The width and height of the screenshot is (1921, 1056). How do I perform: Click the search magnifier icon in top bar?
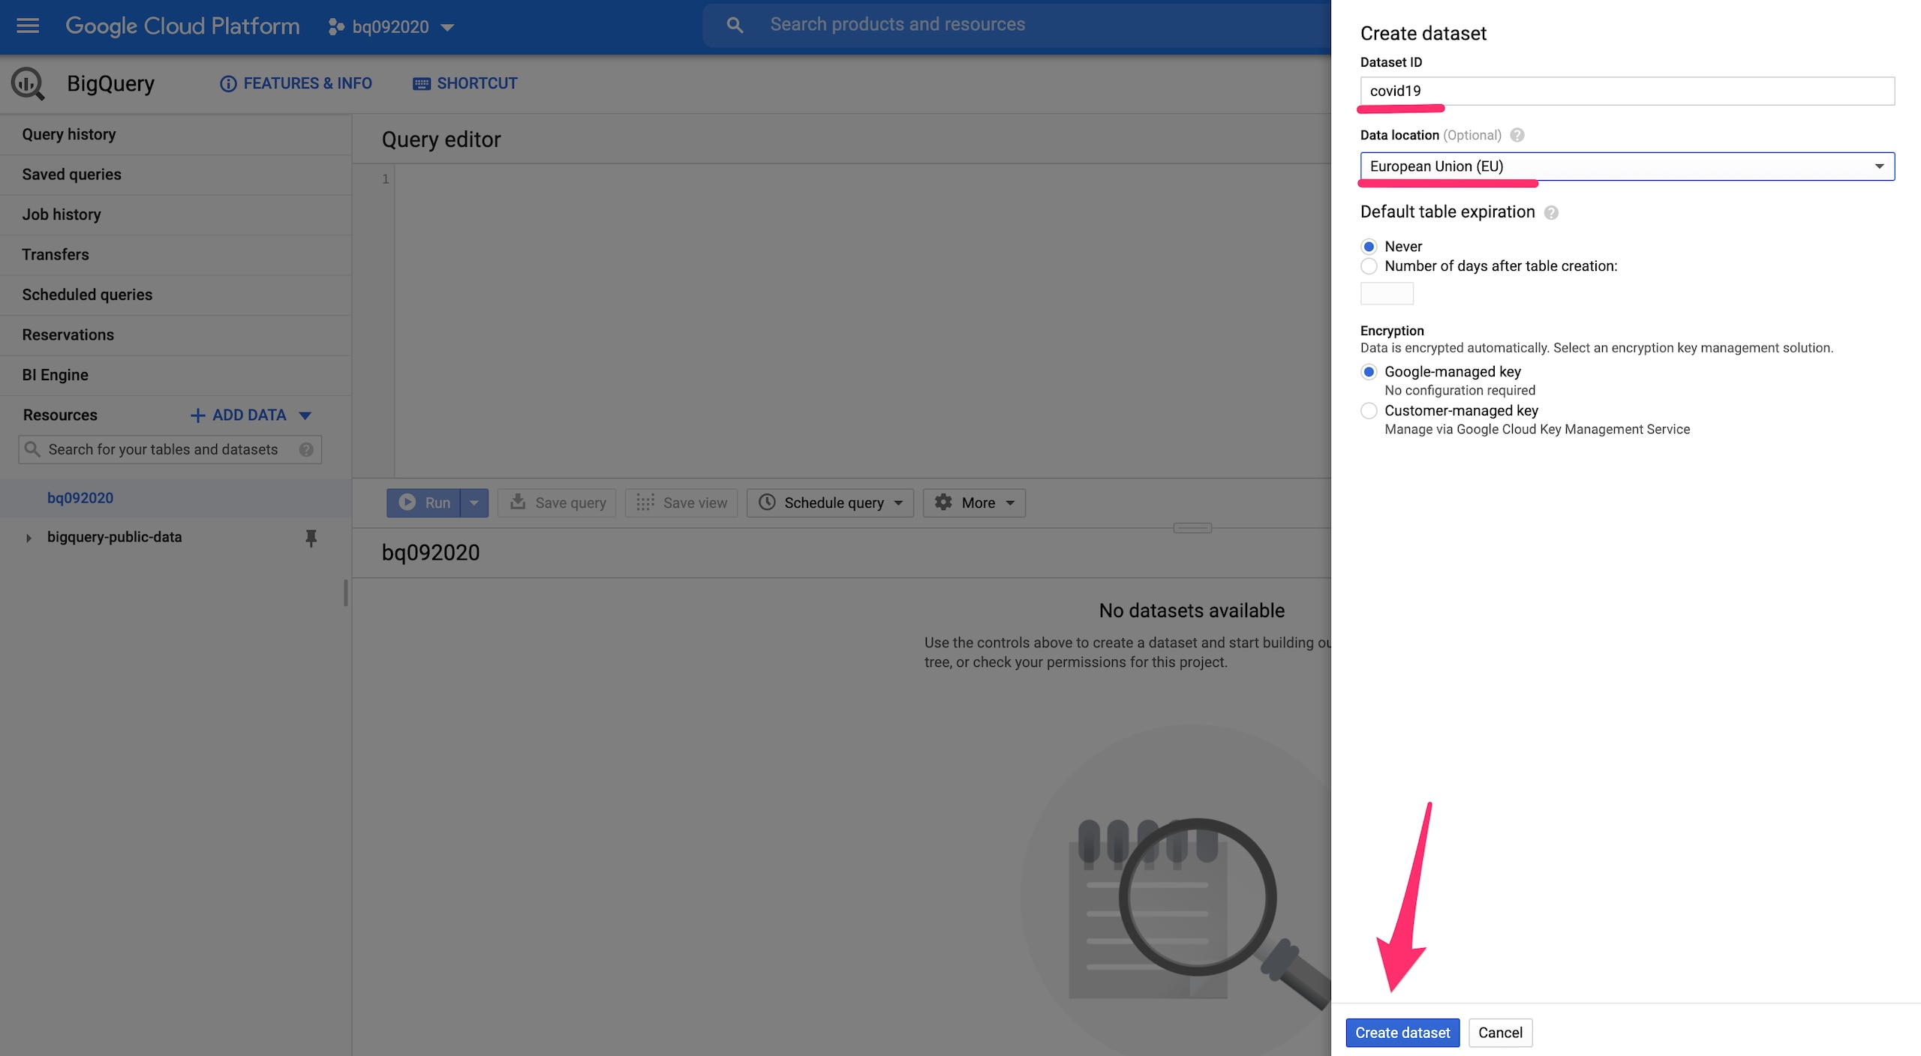pos(735,25)
